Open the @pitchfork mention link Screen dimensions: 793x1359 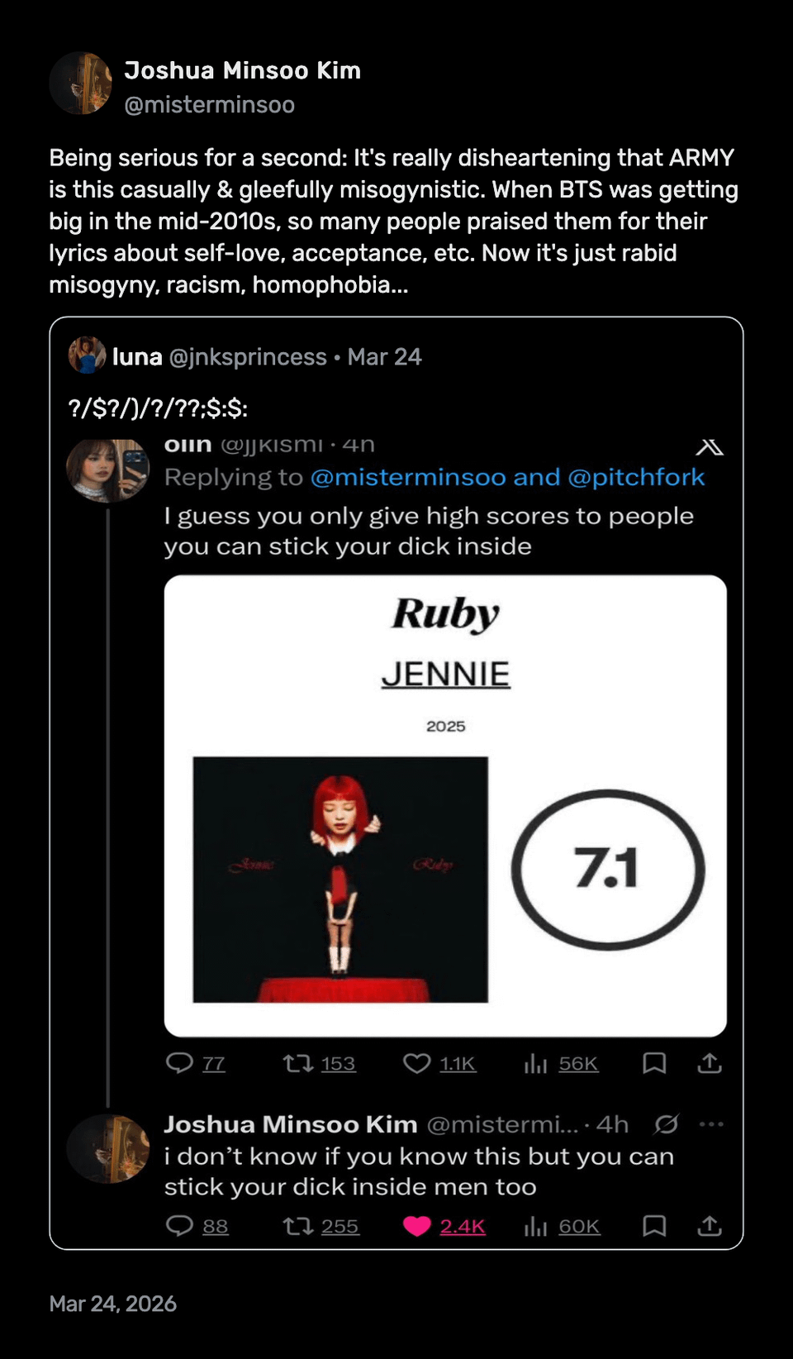pyautogui.click(x=636, y=477)
